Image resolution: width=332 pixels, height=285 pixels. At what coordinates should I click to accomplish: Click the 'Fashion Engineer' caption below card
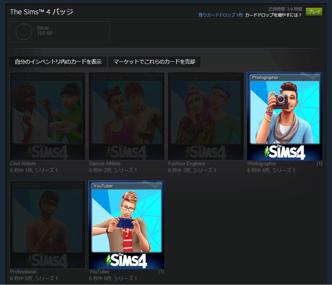point(187,164)
